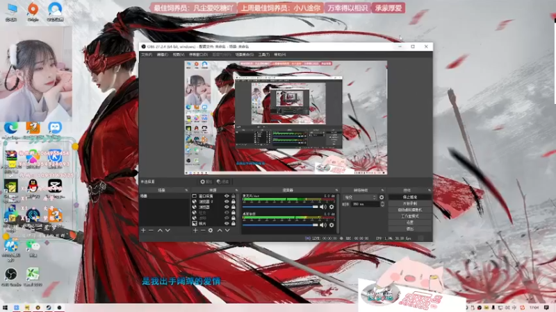Open the This PC desktop icon
This screenshot has width=556, height=312.
[x=11, y=11]
